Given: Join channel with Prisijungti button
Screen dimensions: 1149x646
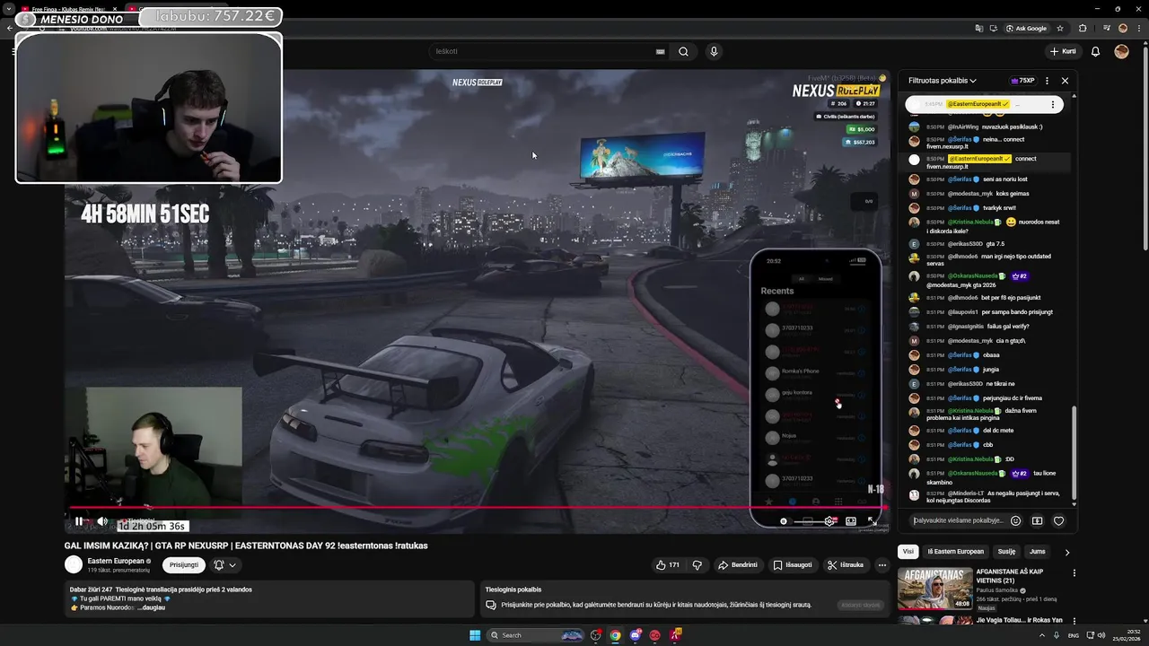Looking at the screenshot, I should click(x=184, y=565).
